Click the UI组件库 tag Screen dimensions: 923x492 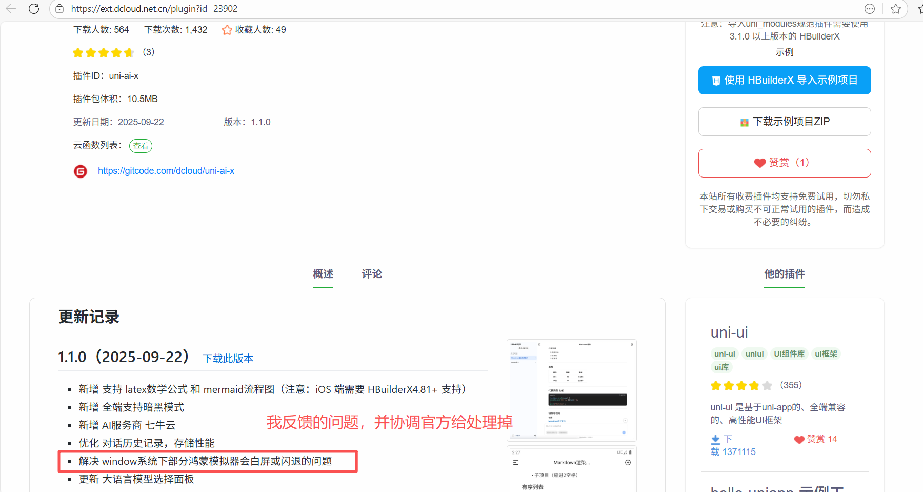point(789,353)
